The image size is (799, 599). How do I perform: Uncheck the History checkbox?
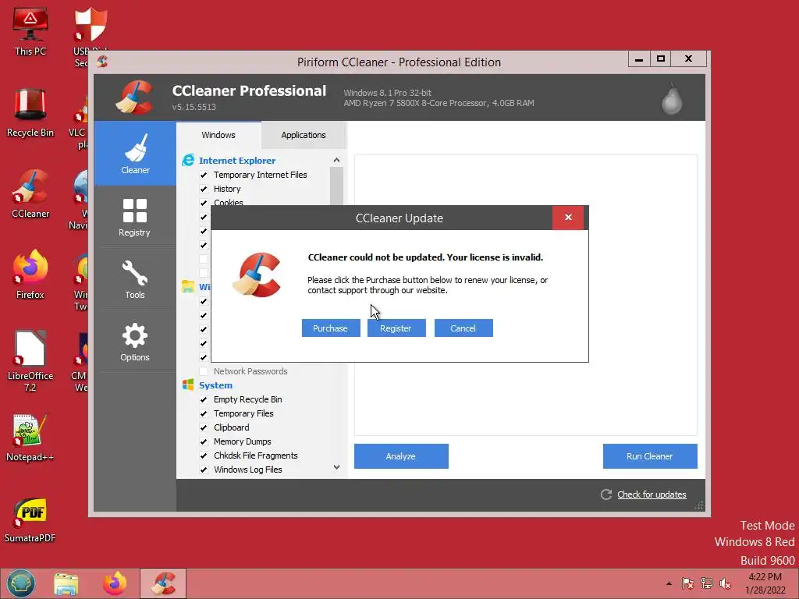tap(204, 189)
